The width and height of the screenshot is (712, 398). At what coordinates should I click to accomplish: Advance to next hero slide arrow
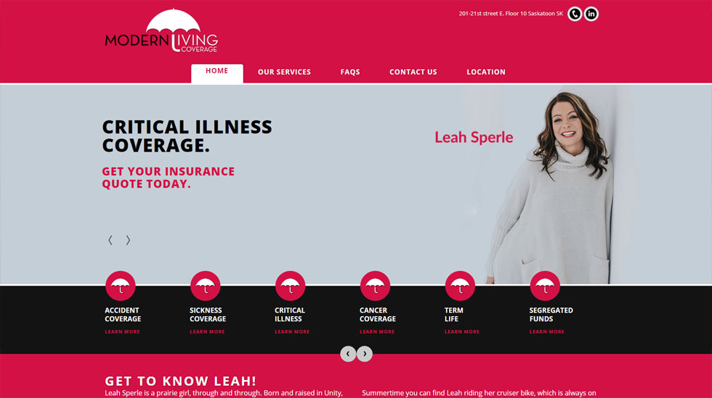pyautogui.click(x=128, y=240)
